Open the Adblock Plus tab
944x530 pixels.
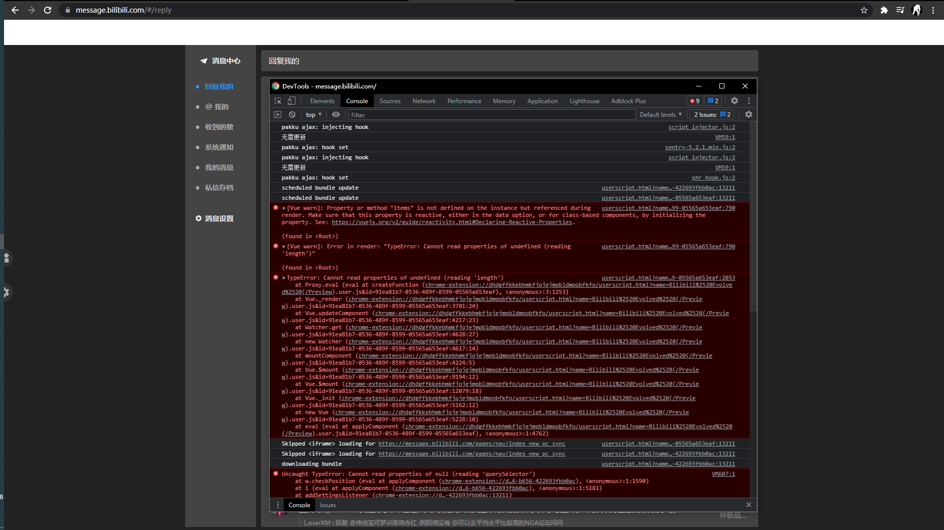tap(628, 101)
